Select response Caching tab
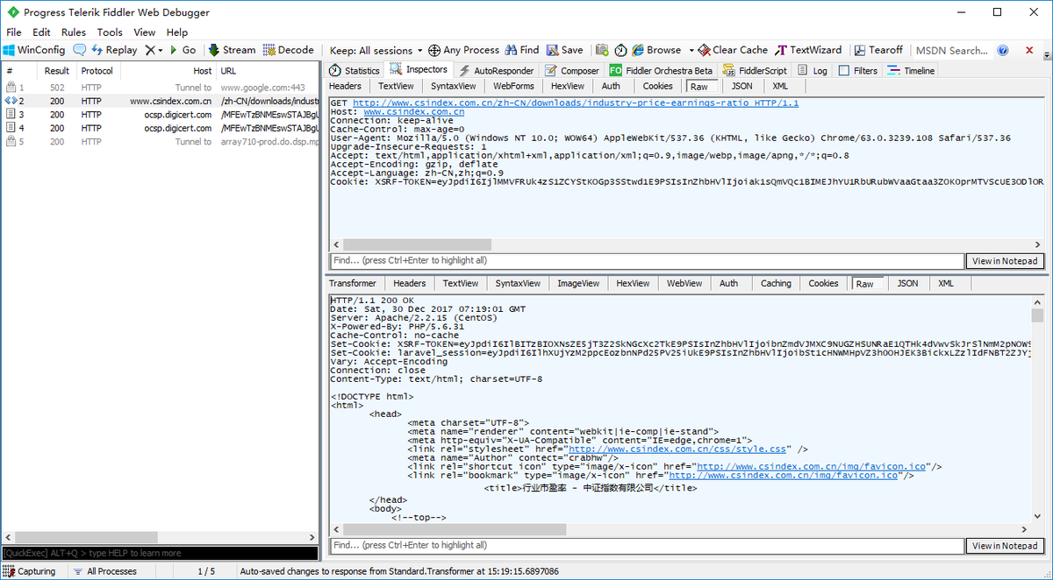The image size is (1053, 580). point(776,283)
